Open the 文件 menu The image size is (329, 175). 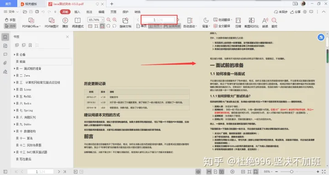click(11, 12)
